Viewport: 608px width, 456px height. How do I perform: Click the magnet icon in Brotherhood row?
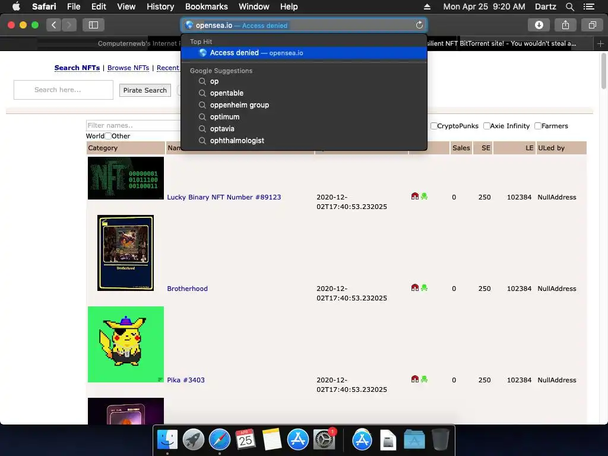tap(415, 287)
